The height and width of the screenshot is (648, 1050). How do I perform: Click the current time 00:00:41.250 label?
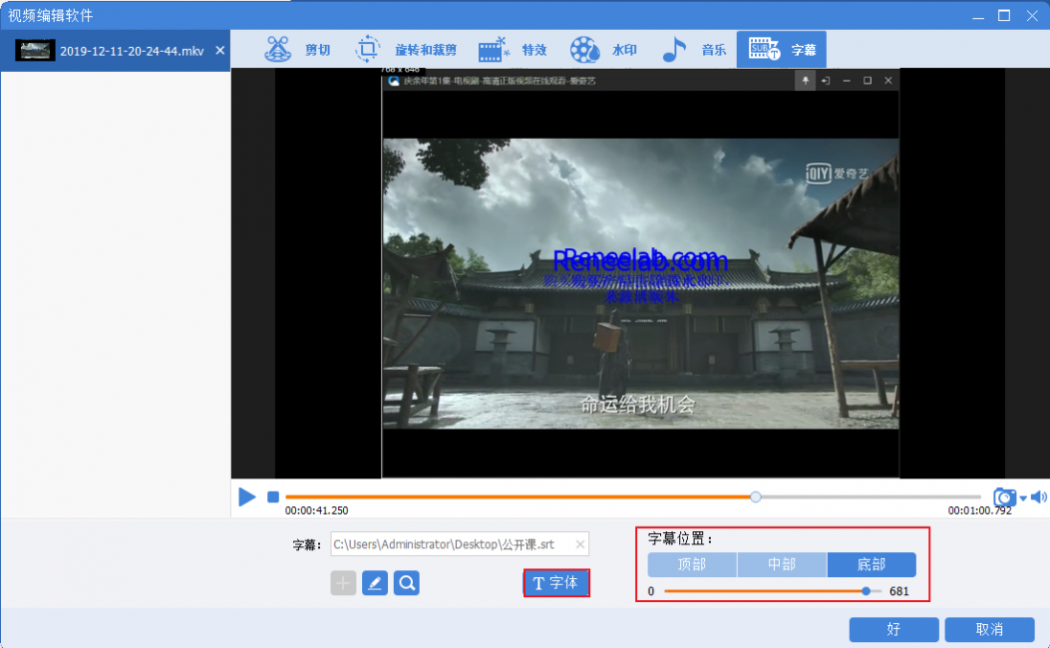[317, 510]
